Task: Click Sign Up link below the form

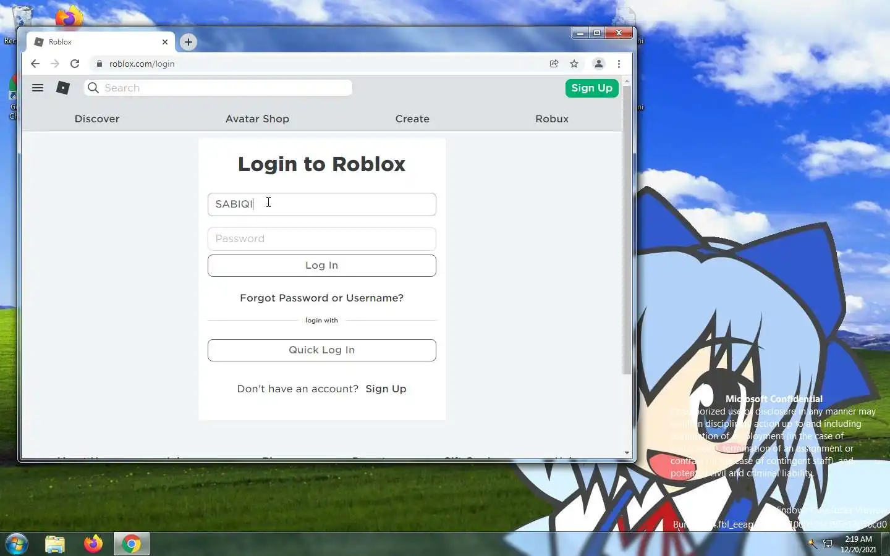Action: point(386,389)
